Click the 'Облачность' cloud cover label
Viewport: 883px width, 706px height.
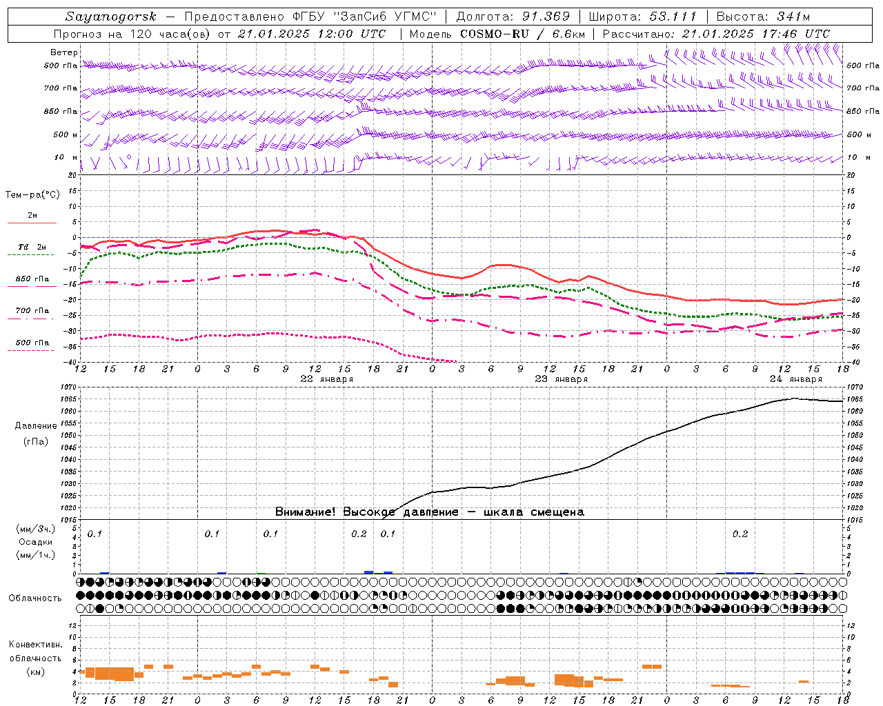[x=35, y=598]
